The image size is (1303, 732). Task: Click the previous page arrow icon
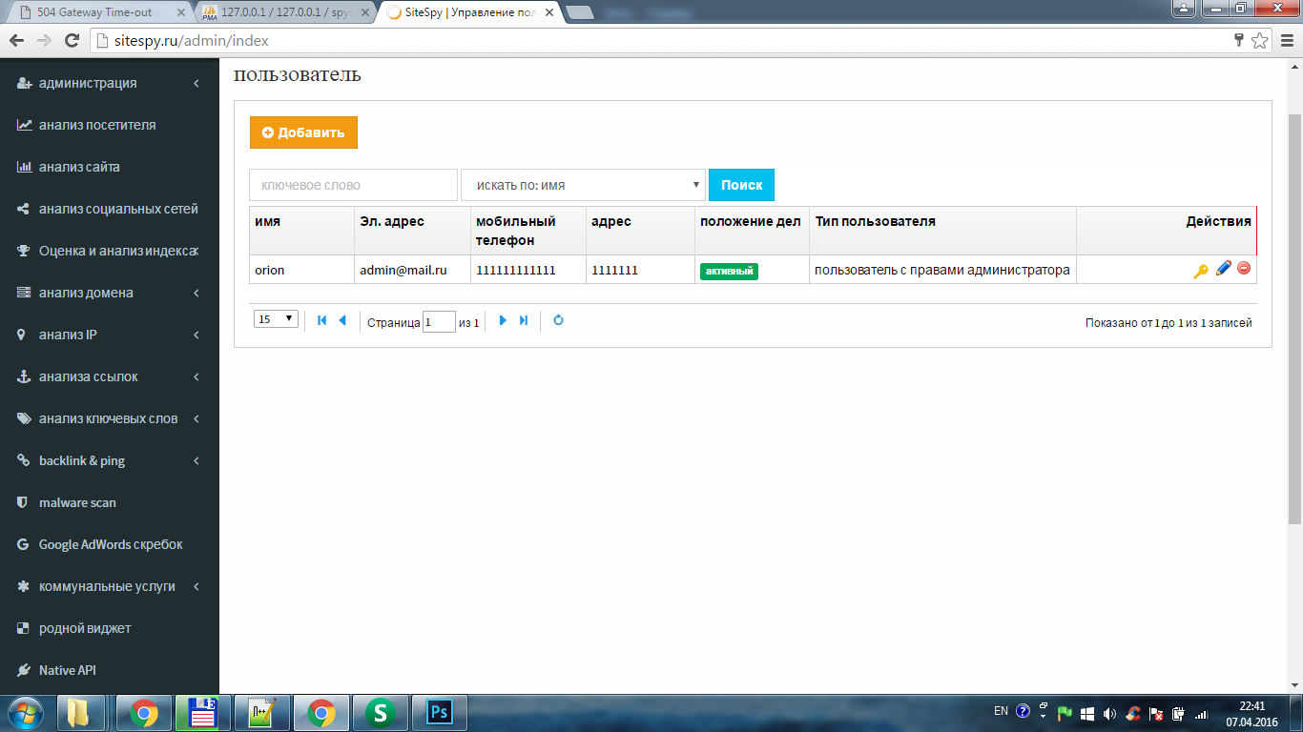point(341,321)
